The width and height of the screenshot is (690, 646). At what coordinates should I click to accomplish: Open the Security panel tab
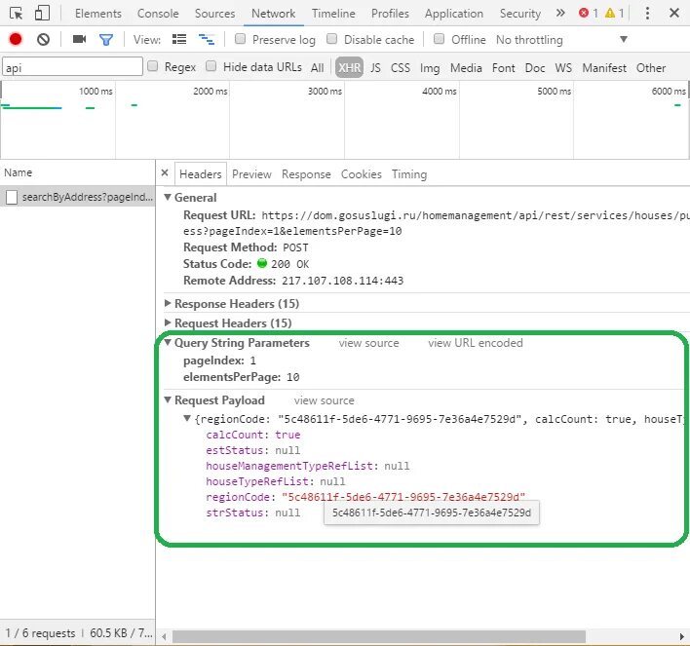pos(520,14)
